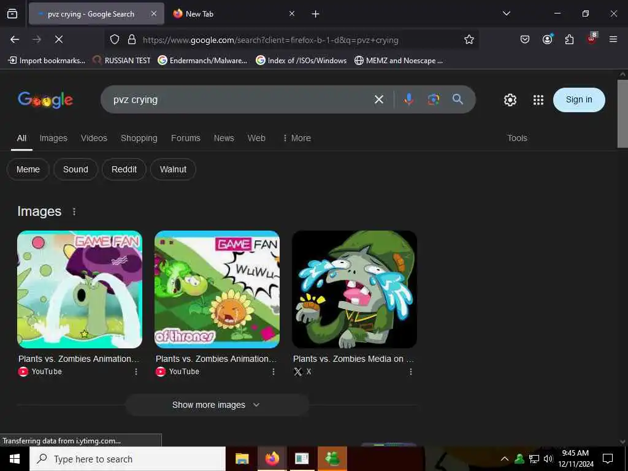Filter results by Walnut chip
The image size is (628, 471).
tap(173, 169)
